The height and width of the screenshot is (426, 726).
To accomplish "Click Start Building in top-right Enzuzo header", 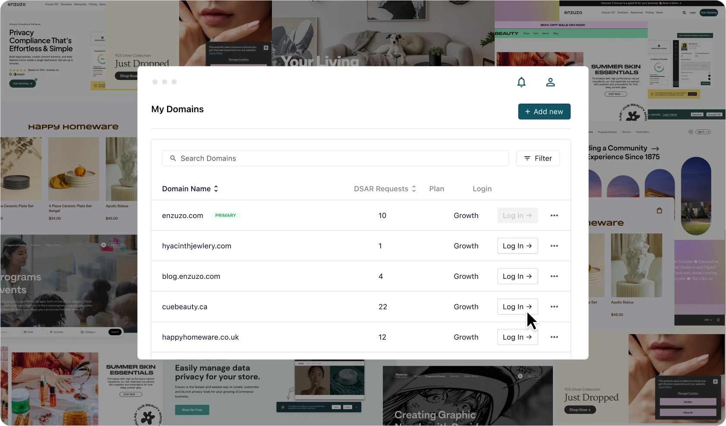I will point(709,13).
